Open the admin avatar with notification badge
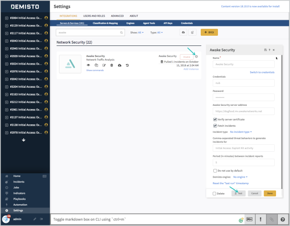The height and width of the screenshot is (226, 290). (6, 219)
